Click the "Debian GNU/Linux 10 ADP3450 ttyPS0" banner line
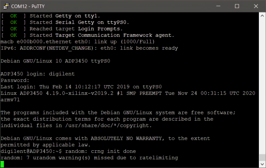Image resolution: width=266 pixels, height=168 pixels. [x=55, y=61]
